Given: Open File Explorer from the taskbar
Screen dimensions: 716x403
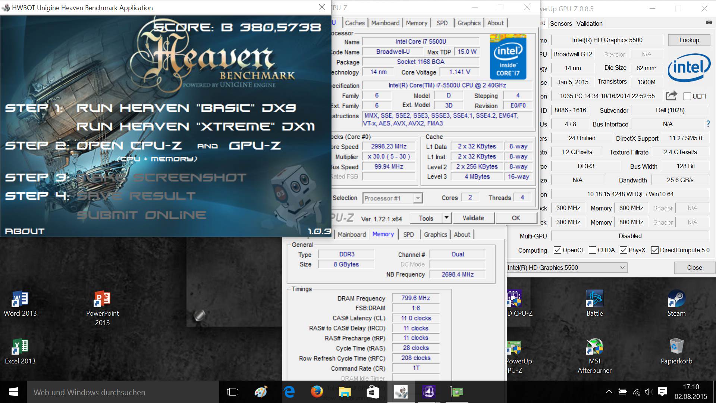Looking at the screenshot, I should [345, 392].
